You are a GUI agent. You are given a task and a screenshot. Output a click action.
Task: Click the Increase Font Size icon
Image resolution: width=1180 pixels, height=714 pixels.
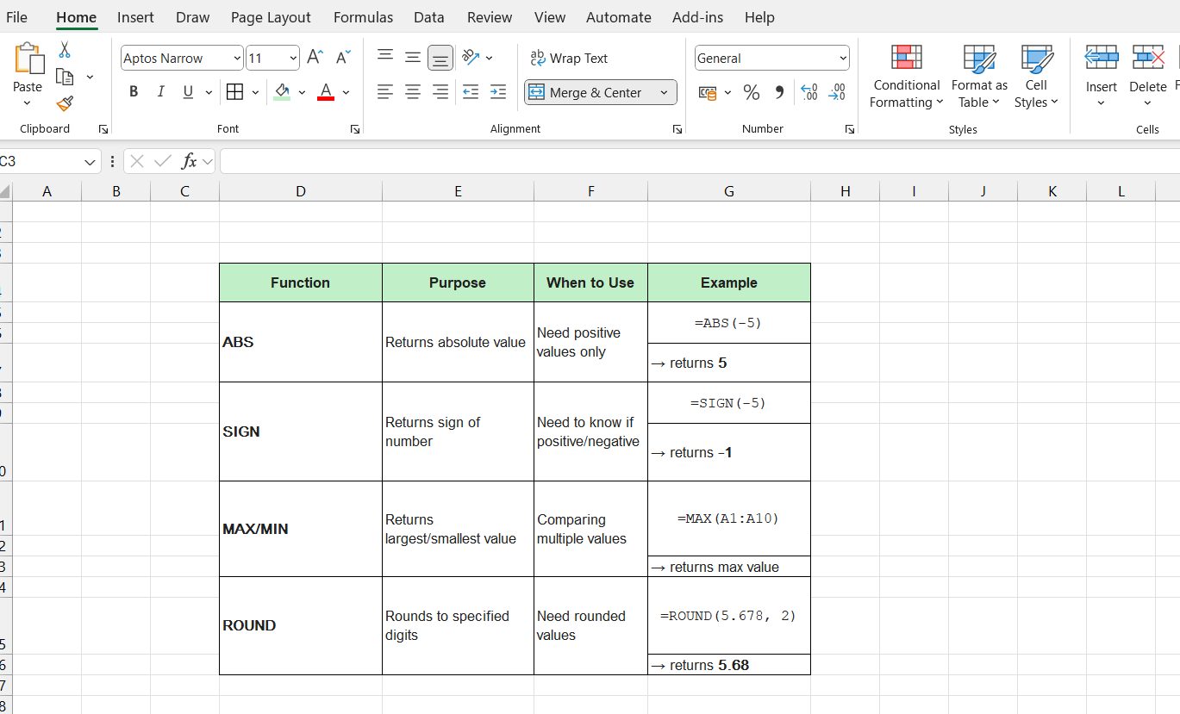(x=315, y=58)
